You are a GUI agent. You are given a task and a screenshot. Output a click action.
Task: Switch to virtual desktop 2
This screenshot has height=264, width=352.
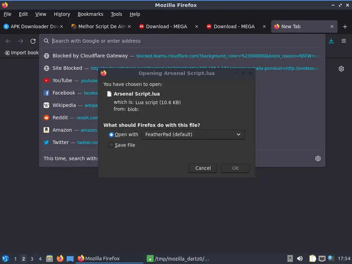tap(24, 259)
